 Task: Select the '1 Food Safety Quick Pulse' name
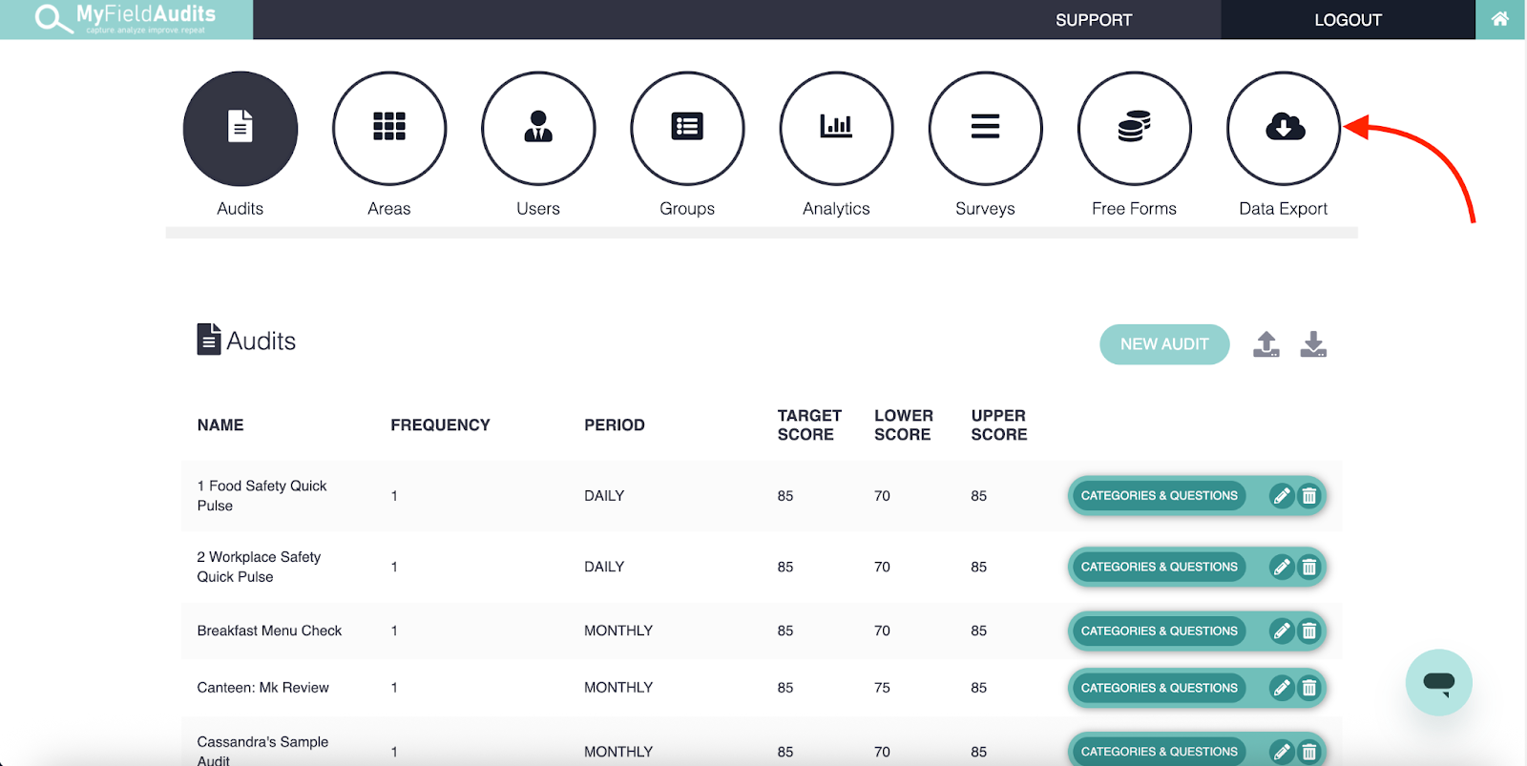click(261, 496)
